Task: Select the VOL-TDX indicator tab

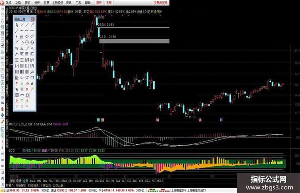Action: [x=99, y=181]
